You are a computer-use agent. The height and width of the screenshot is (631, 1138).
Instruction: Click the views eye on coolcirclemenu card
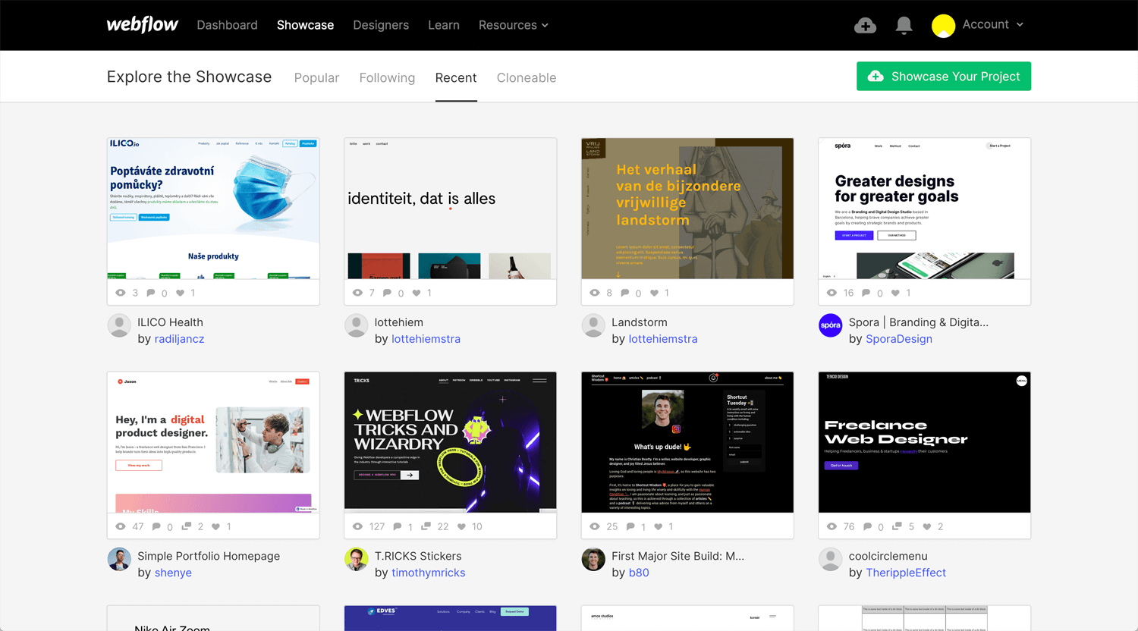click(x=831, y=526)
